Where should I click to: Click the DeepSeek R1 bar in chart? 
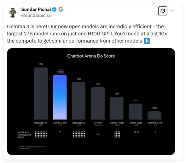41,94
